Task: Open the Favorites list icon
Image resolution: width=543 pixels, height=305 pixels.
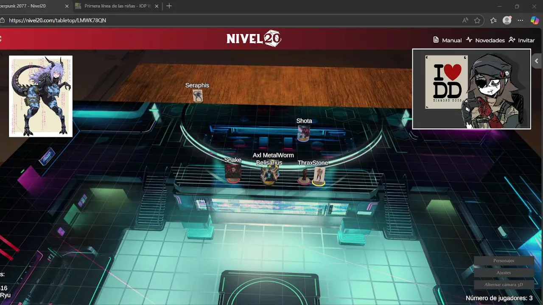Action: tap(493, 20)
